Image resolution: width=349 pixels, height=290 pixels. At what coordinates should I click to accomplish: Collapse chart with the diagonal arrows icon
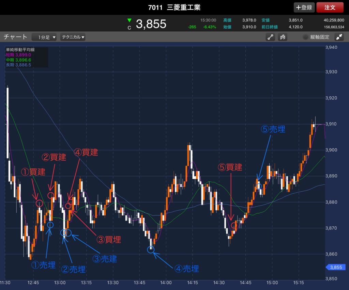[x=339, y=37]
